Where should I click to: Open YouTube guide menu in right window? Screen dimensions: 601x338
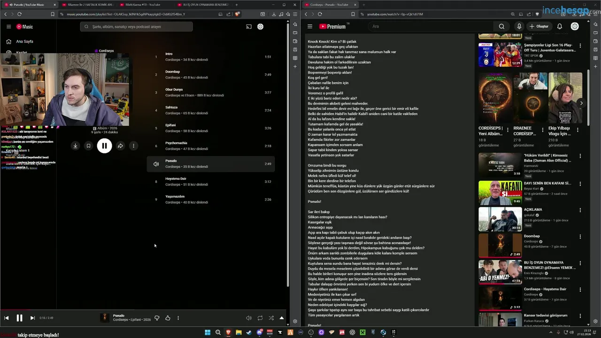click(x=309, y=26)
